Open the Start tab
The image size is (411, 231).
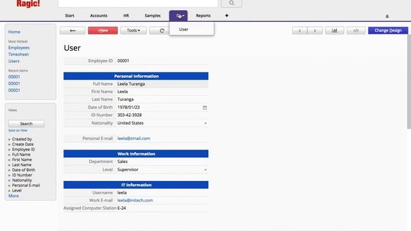[69, 15]
